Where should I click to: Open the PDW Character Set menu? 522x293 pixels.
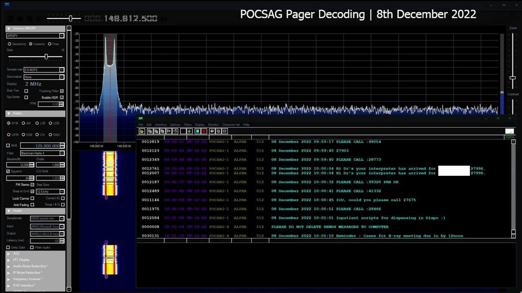pyautogui.click(x=231, y=125)
